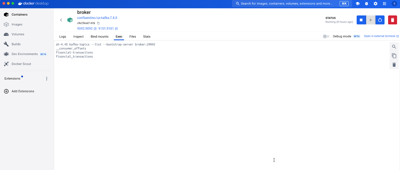Restart the broker container
400x170 pixels.
380,20
